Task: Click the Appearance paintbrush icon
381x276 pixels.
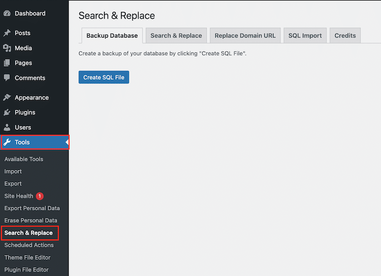Action: coord(7,98)
